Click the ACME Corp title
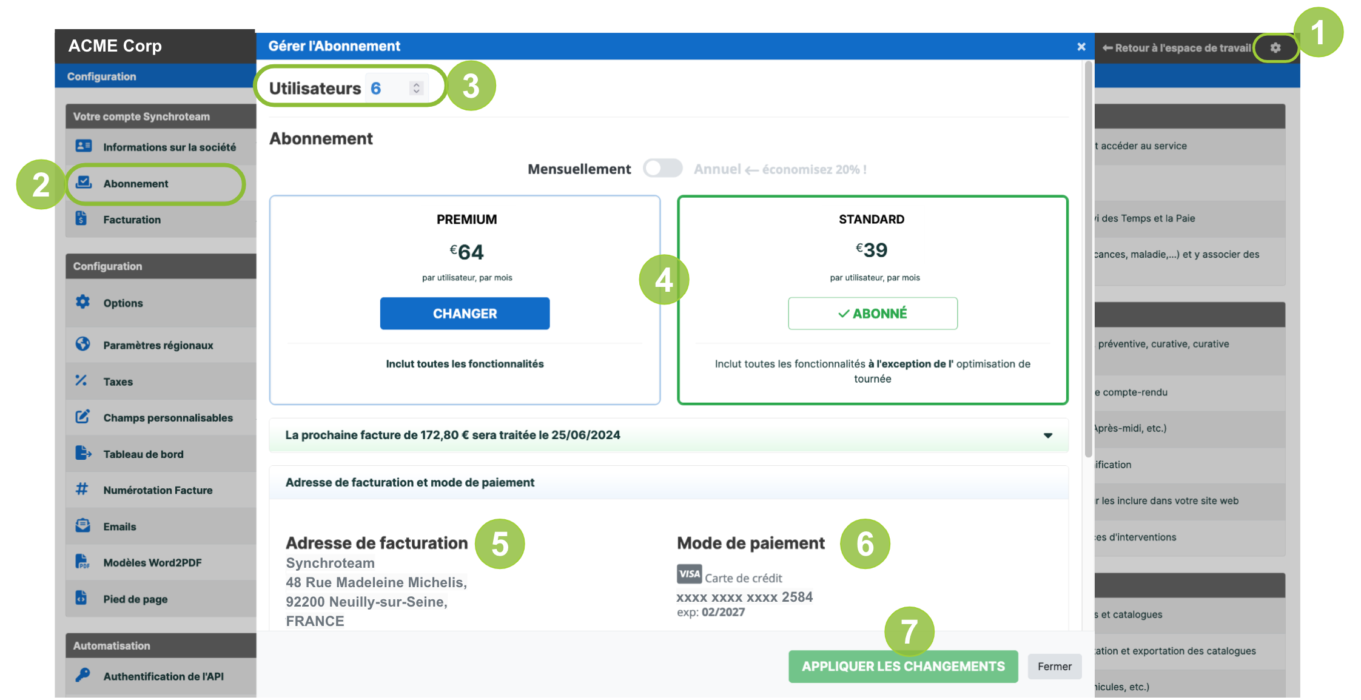The image size is (1361, 700). (x=115, y=46)
